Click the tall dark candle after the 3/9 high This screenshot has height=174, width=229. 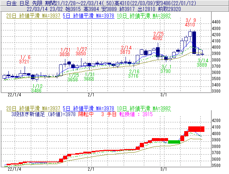coord(194,42)
